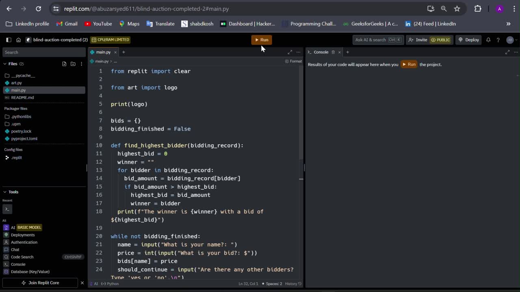Run the project with the Run button
This screenshot has width=520, height=292.
(261, 40)
